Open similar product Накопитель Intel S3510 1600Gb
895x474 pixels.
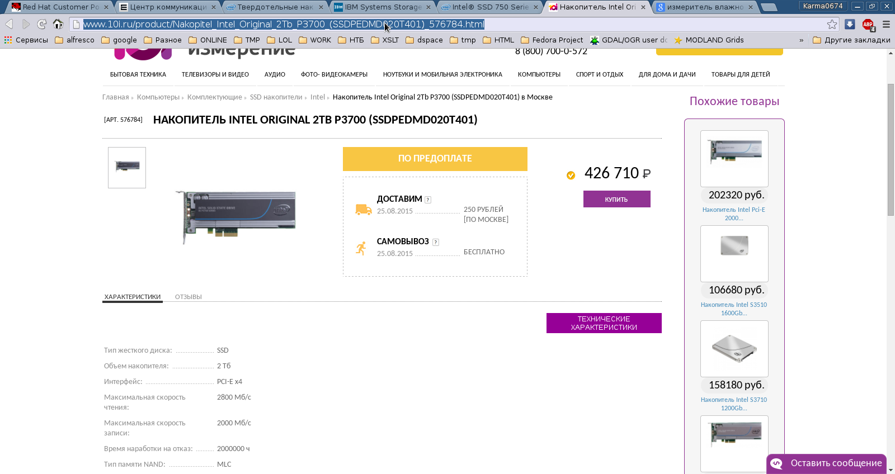coord(734,309)
